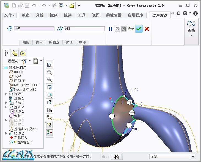Open the model tree settings hammer icon
This screenshot has height=162, width=201.
tap(24, 61)
